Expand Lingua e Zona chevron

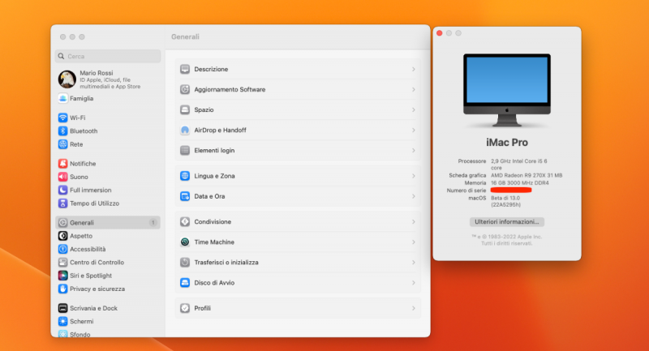(414, 176)
